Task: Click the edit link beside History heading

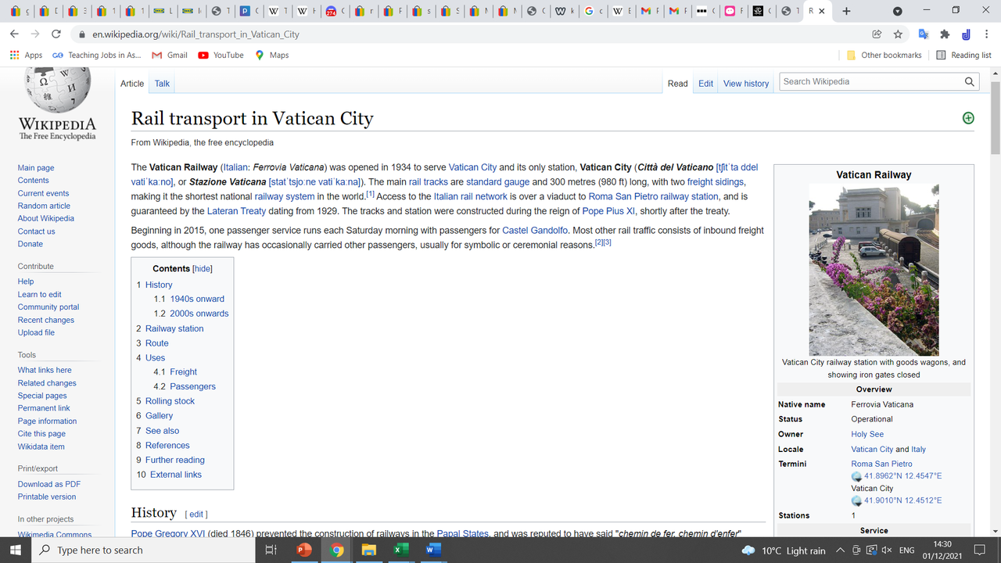Action: 196,514
